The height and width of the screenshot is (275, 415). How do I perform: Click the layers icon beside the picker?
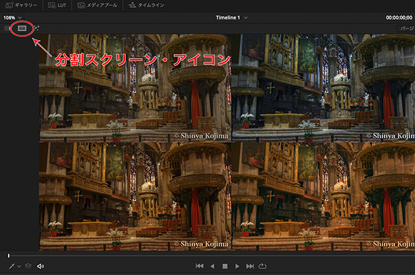[28, 266]
